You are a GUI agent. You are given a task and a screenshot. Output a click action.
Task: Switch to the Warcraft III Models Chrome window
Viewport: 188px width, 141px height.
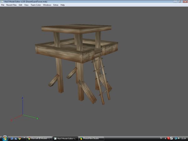[39, 138]
